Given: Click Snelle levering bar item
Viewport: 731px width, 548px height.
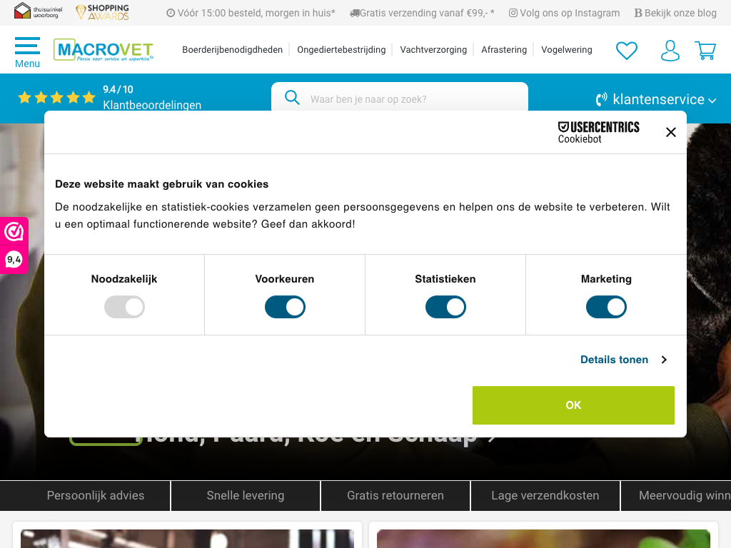Looking at the screenshot, I should click(x=246, y=495).
